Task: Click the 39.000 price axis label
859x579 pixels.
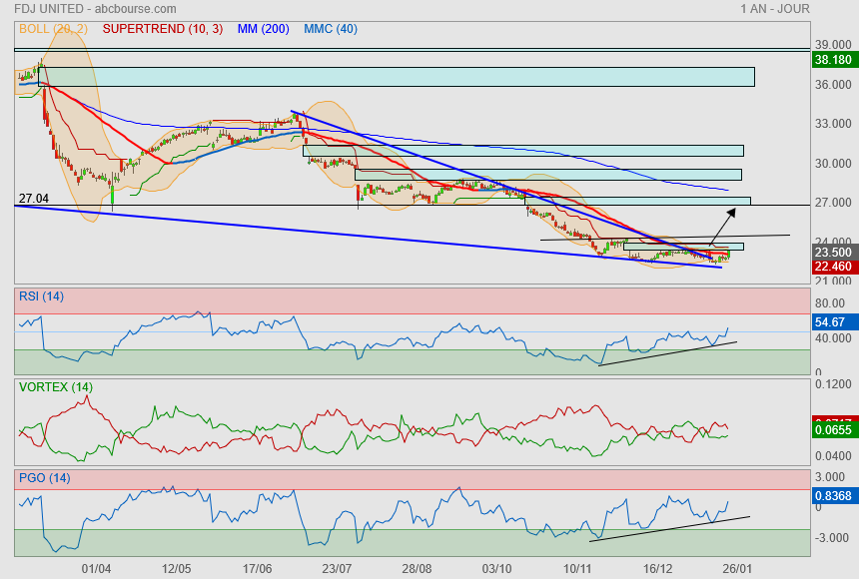Action: (833, 44)
